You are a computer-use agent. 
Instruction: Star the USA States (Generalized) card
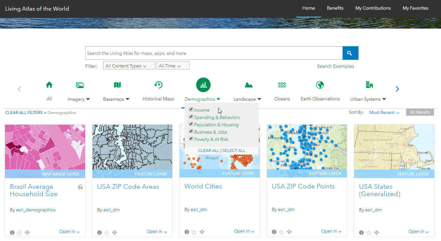[368, 232]
